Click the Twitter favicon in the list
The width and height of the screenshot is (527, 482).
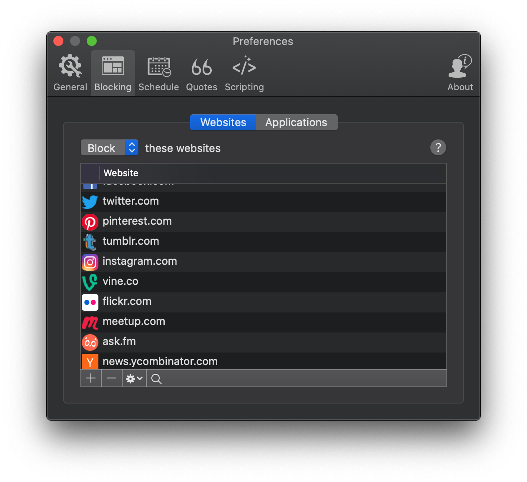90,202
